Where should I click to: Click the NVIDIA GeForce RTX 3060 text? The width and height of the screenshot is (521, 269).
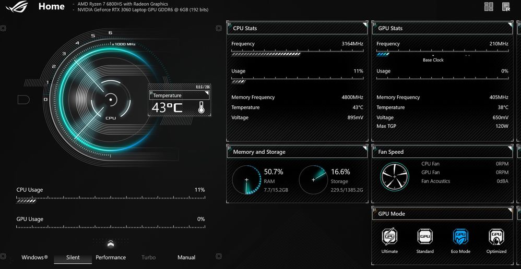click(x=143, y=10)
